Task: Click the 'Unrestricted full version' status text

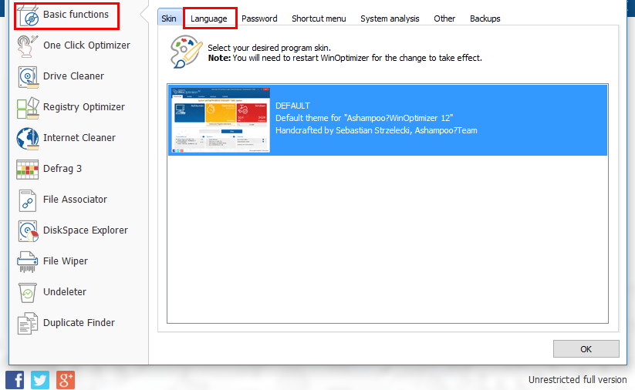Action: coord(577,380)
